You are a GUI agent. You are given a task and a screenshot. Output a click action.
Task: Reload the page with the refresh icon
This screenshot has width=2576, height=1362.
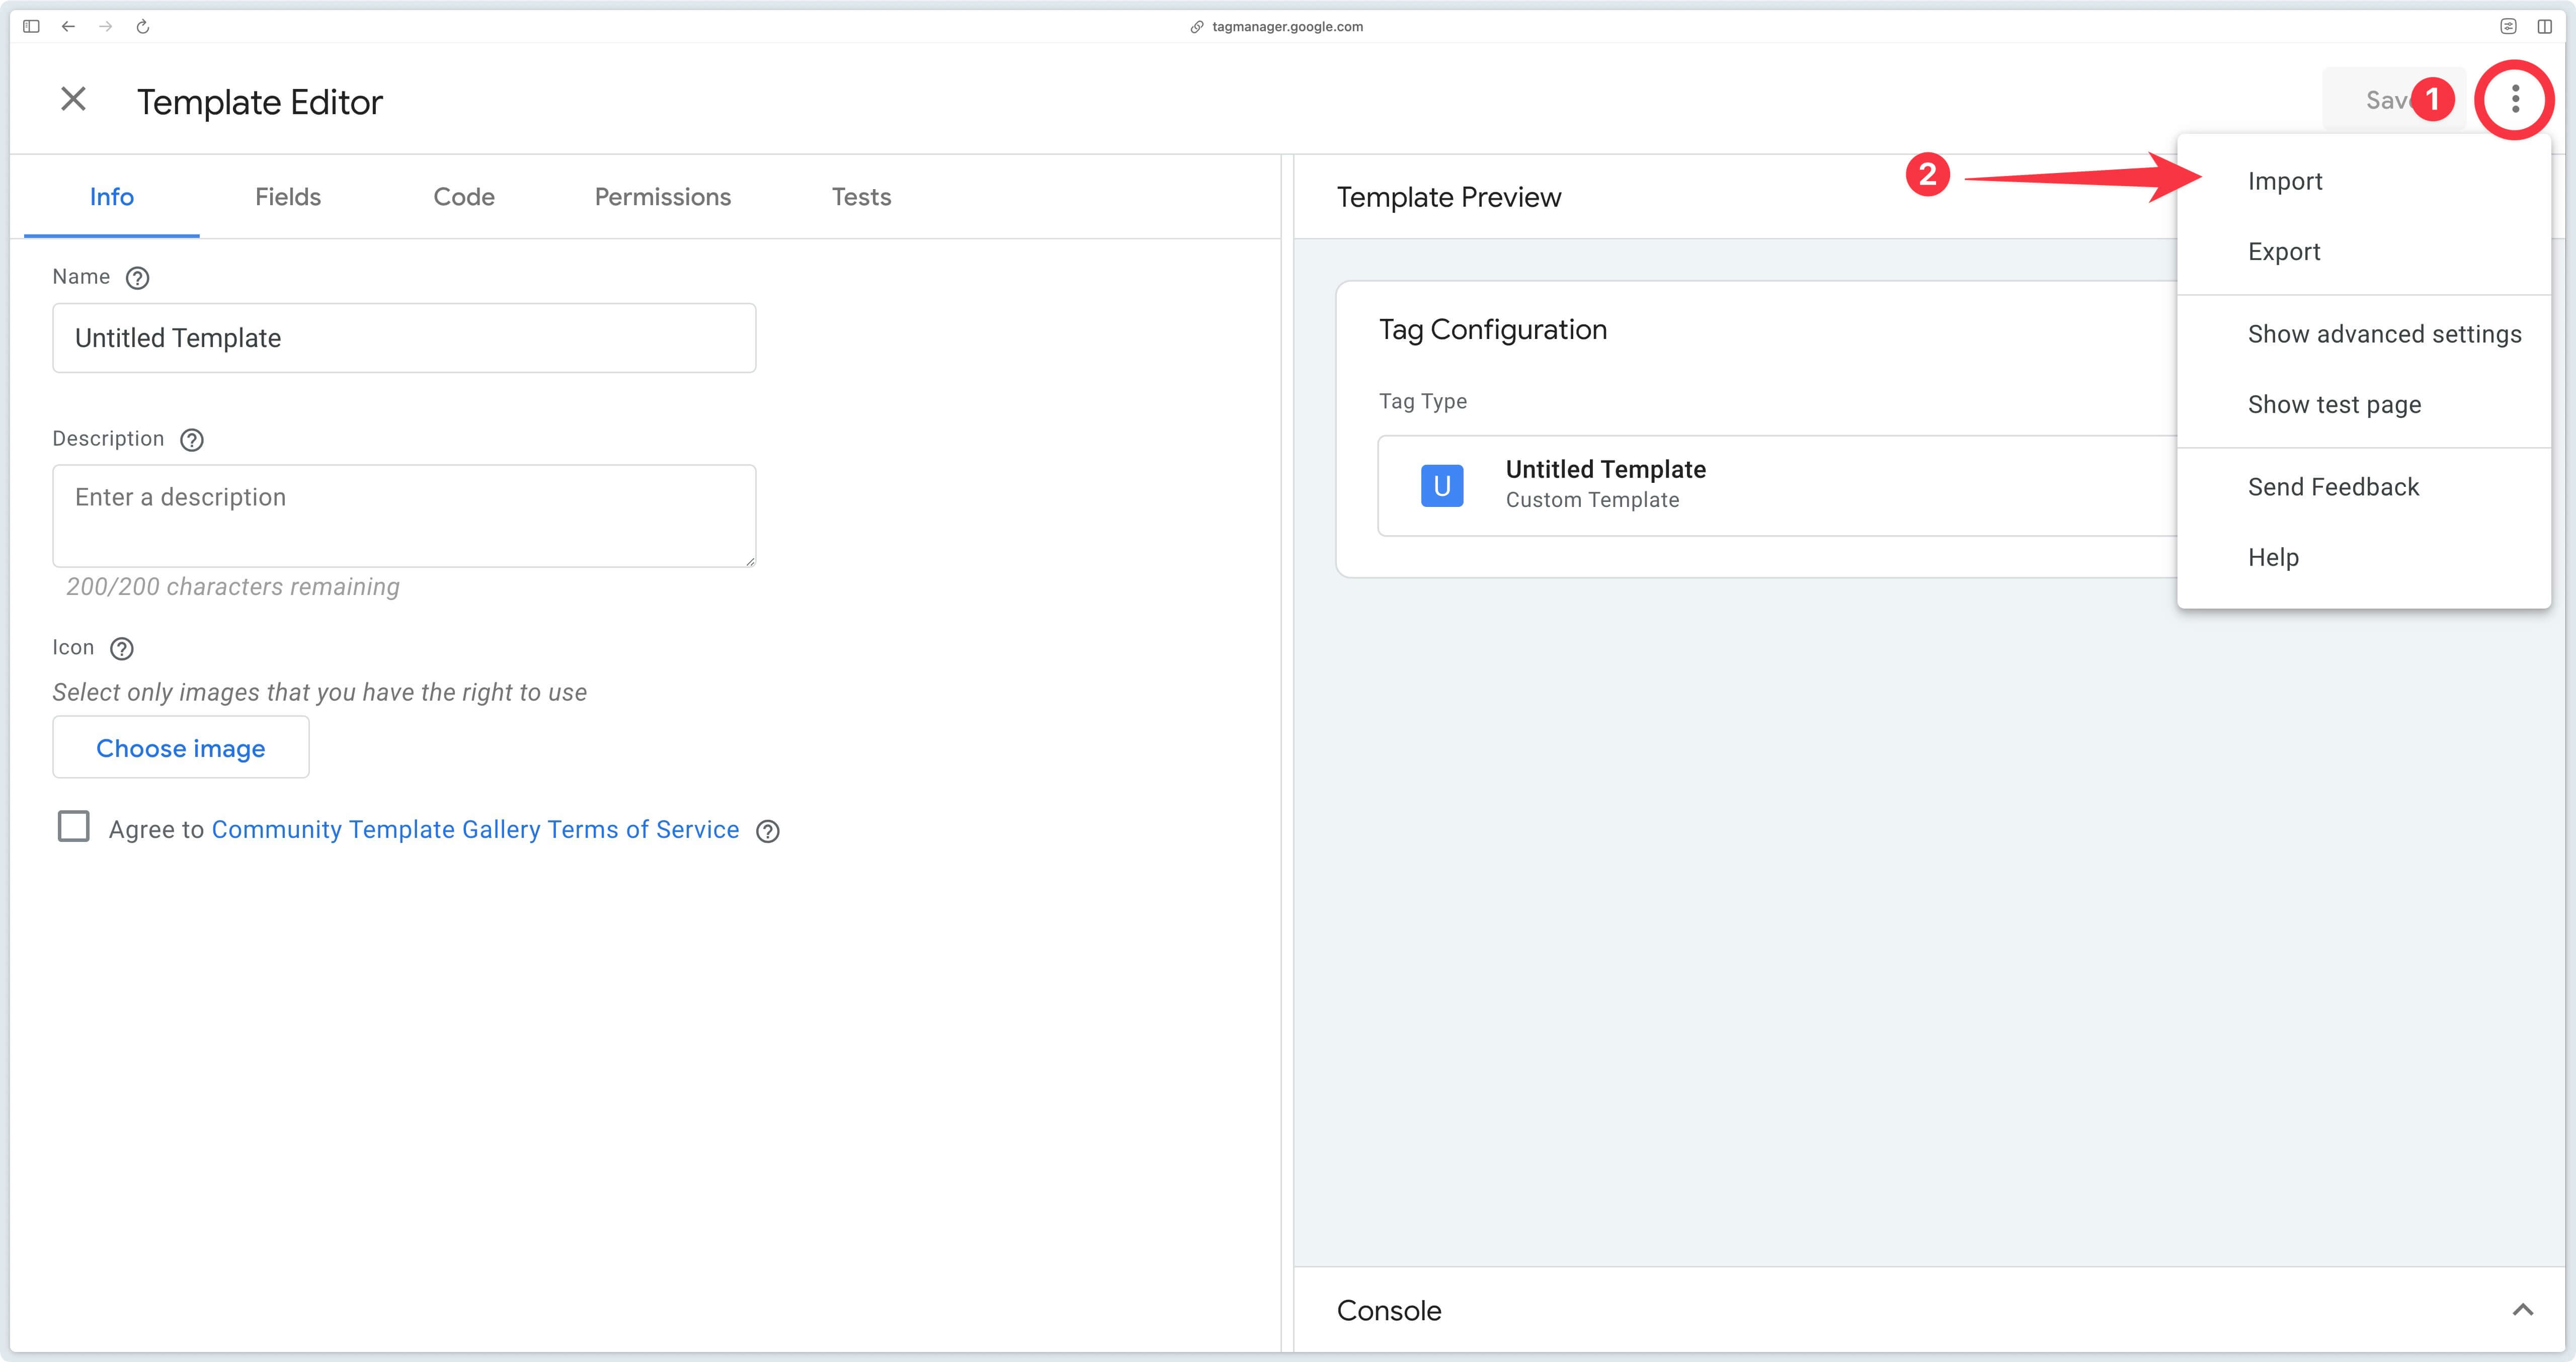[x=143, y=26]
